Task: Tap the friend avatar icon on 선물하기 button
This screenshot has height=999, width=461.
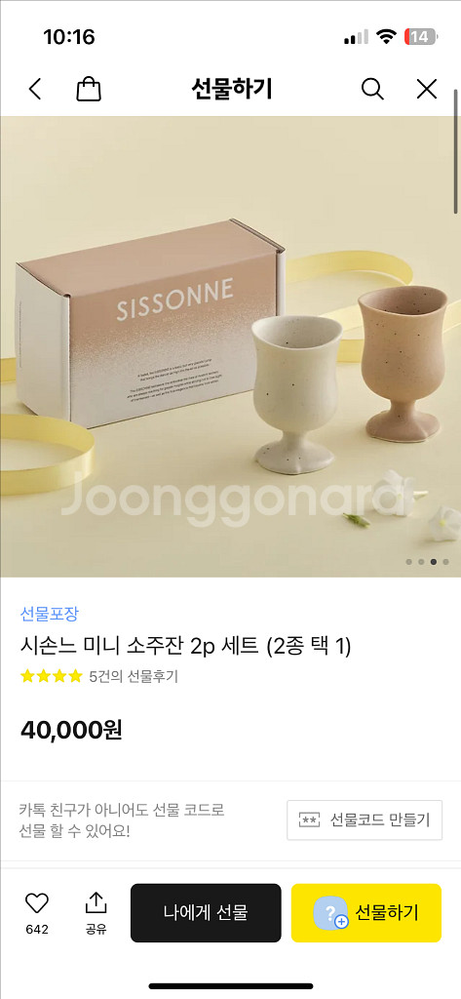Action: (330, 913)
